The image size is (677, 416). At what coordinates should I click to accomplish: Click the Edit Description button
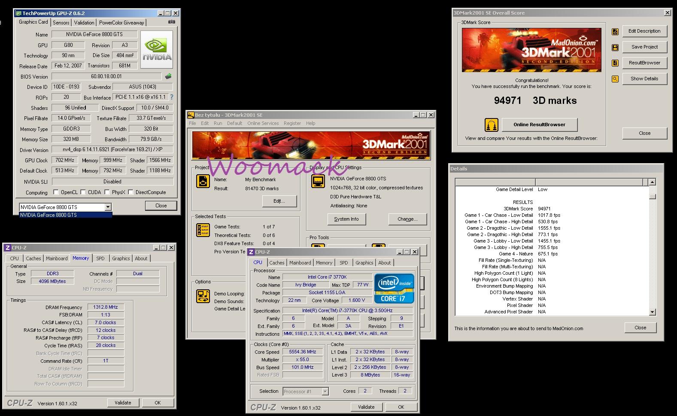pyautogui.click(x=644, y=31)
